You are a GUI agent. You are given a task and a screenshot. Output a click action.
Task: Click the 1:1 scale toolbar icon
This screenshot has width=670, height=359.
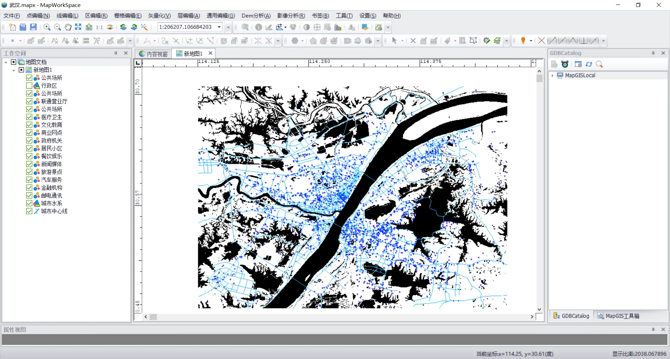click(99, 27)
